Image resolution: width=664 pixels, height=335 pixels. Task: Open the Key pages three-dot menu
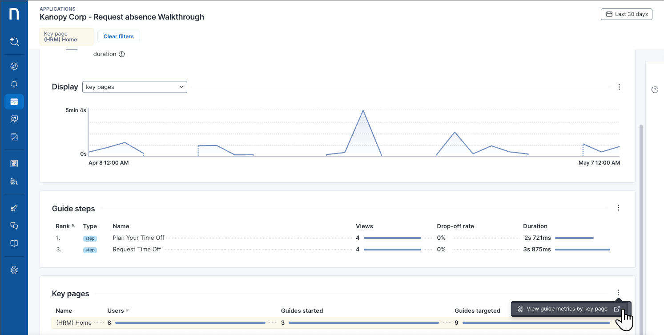pyautogui.click(x=619, y=292)
